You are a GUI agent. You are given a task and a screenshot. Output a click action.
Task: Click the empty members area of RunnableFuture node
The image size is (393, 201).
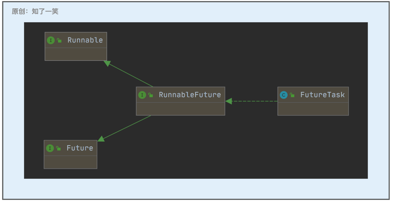(181, 109)
